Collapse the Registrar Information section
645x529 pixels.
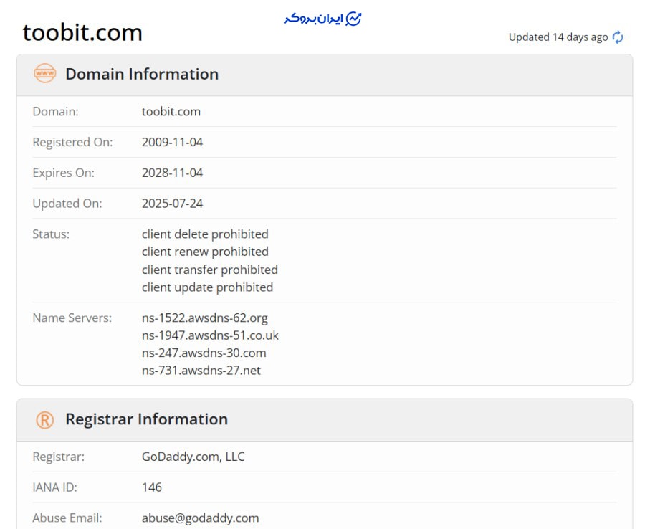click(x=145, y=419)
